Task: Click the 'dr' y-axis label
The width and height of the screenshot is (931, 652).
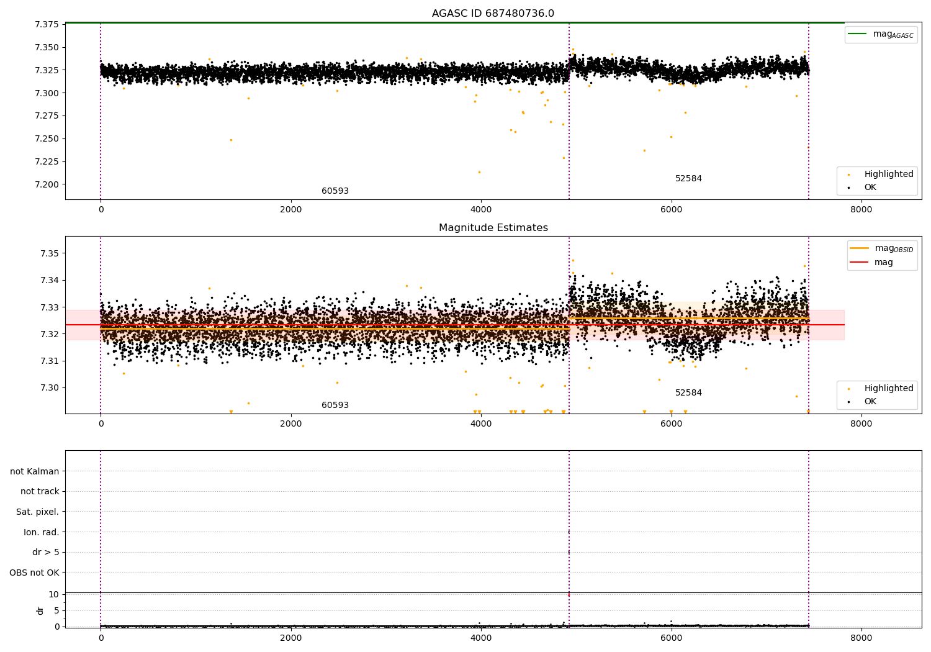Action: coord(40,610)
